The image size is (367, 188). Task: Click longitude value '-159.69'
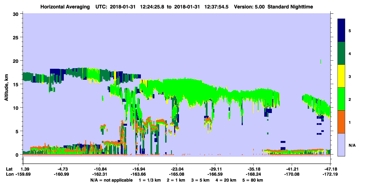[23, 174]
